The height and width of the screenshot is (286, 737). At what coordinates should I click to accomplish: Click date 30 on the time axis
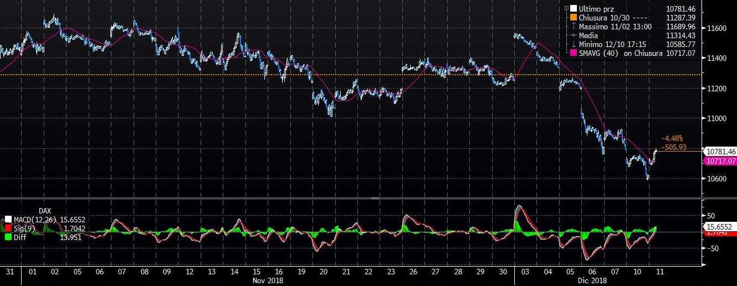pos(504,272)
